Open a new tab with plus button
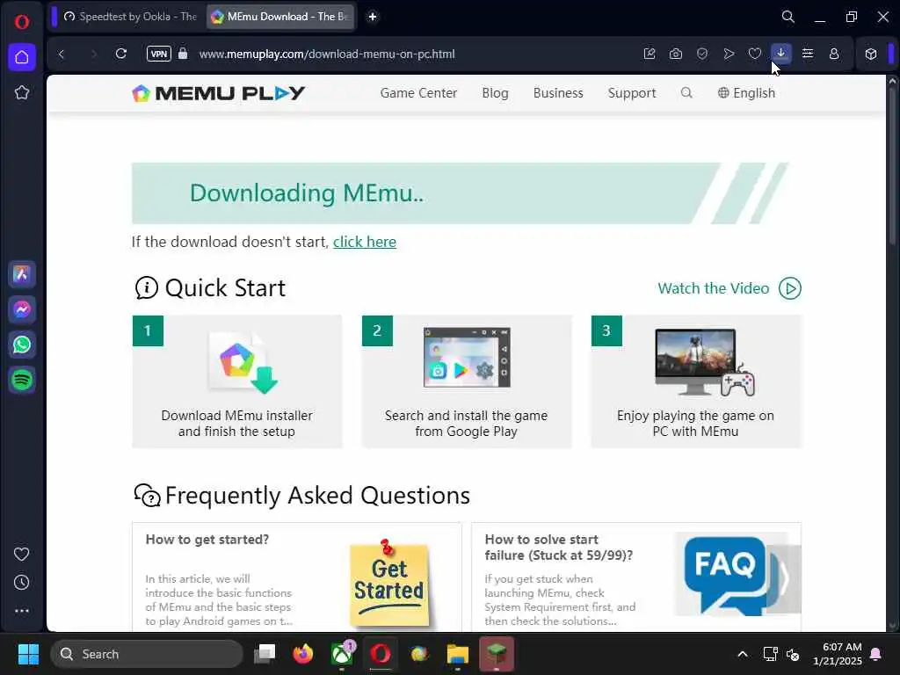Screen dimensions: 900x675 (373, 17)
